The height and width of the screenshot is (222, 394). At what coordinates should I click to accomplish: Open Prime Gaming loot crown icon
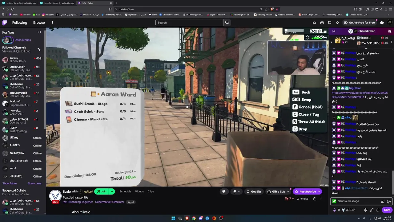pyautogui.click(x=314, y=23)
